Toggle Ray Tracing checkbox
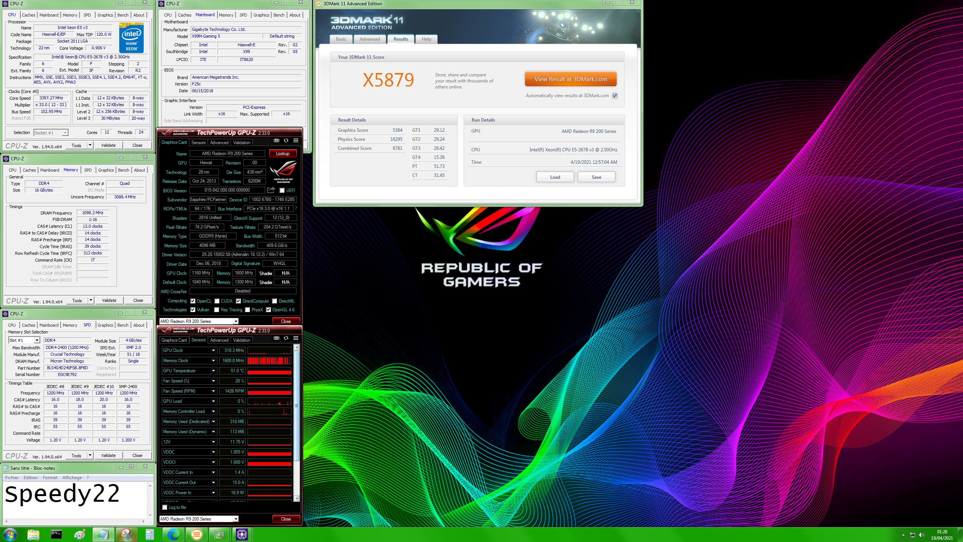 point(217,310)
